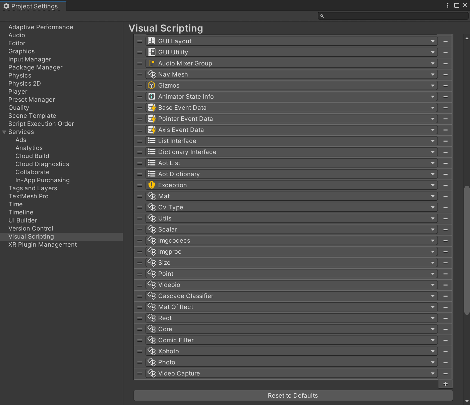Viewport: 470px width, 405px height.
Task: Remove the GUI Layout type entry
Action: 446,41
